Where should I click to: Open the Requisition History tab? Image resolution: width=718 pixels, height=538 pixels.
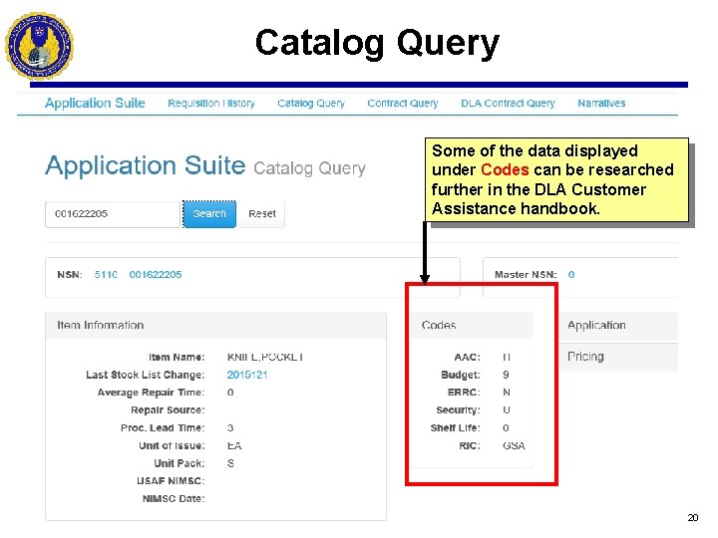[211, 104]
